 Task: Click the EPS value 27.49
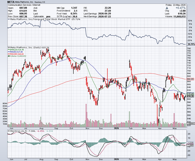[108, 11]
